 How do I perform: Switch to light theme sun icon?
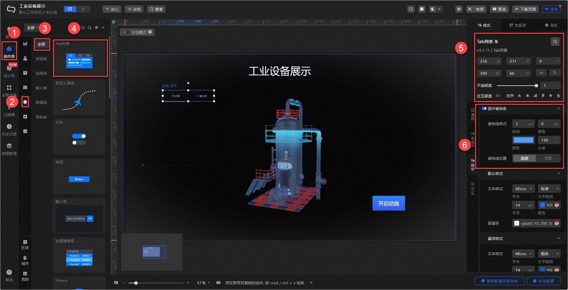click(439, 9)
